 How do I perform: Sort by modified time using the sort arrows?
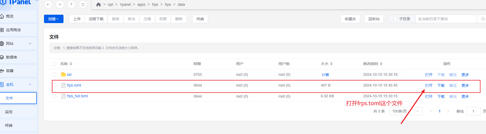tap(381, 64)
